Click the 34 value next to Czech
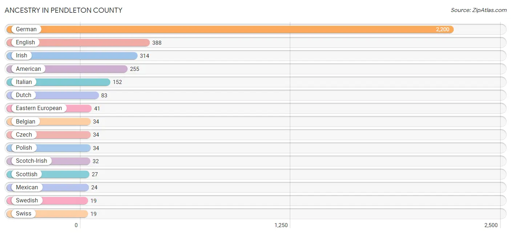The height and width of the screenshot is (234, 511). click(x=96, y=135)
